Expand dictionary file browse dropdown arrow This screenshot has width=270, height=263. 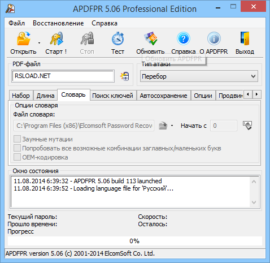(172, 126)
